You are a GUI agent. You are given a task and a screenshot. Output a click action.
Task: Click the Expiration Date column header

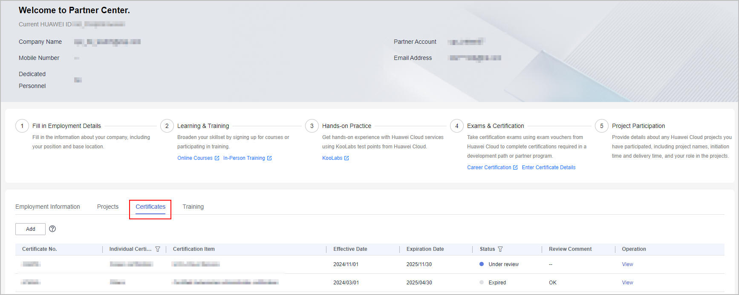[425, 249]
